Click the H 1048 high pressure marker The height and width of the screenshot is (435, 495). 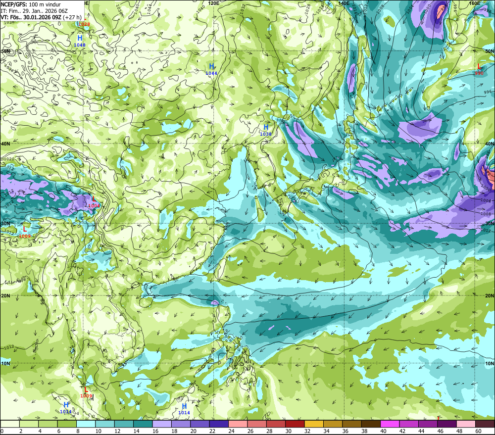tap(80, 41)
